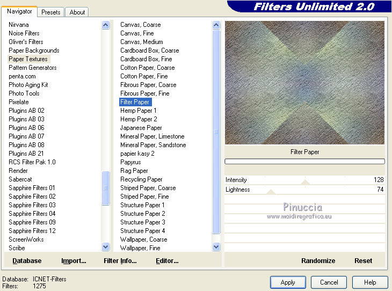Choose Filter Paper filter
The width and height of the screenshot is (392, 291).
click(x=135, y=102)
